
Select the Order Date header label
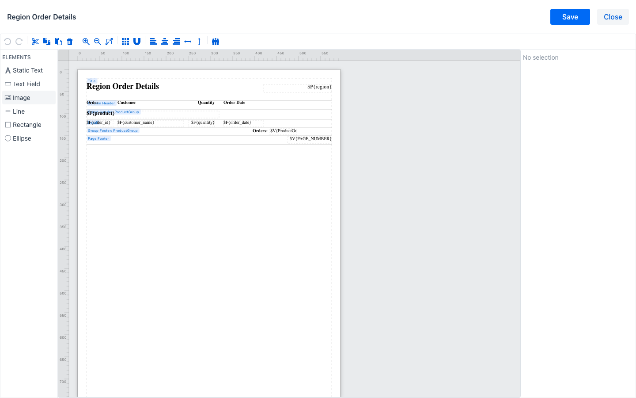[x=235, y=103]
